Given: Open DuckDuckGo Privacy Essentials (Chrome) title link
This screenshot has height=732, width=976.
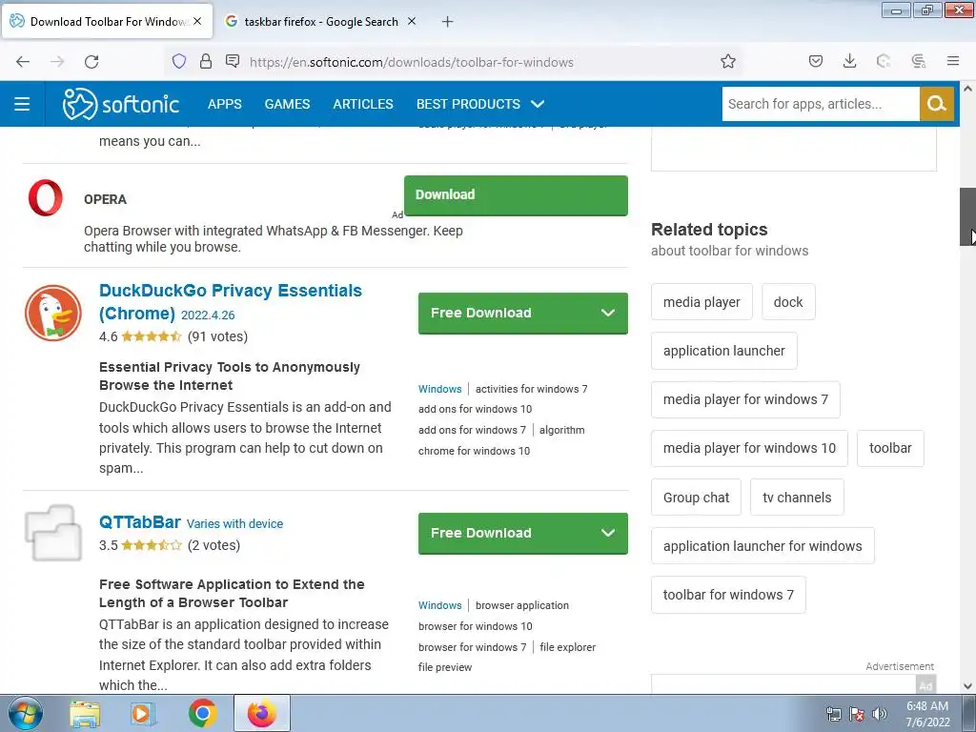Looking at the screenshot, I should pyautogui.click(x=231, y=302).
